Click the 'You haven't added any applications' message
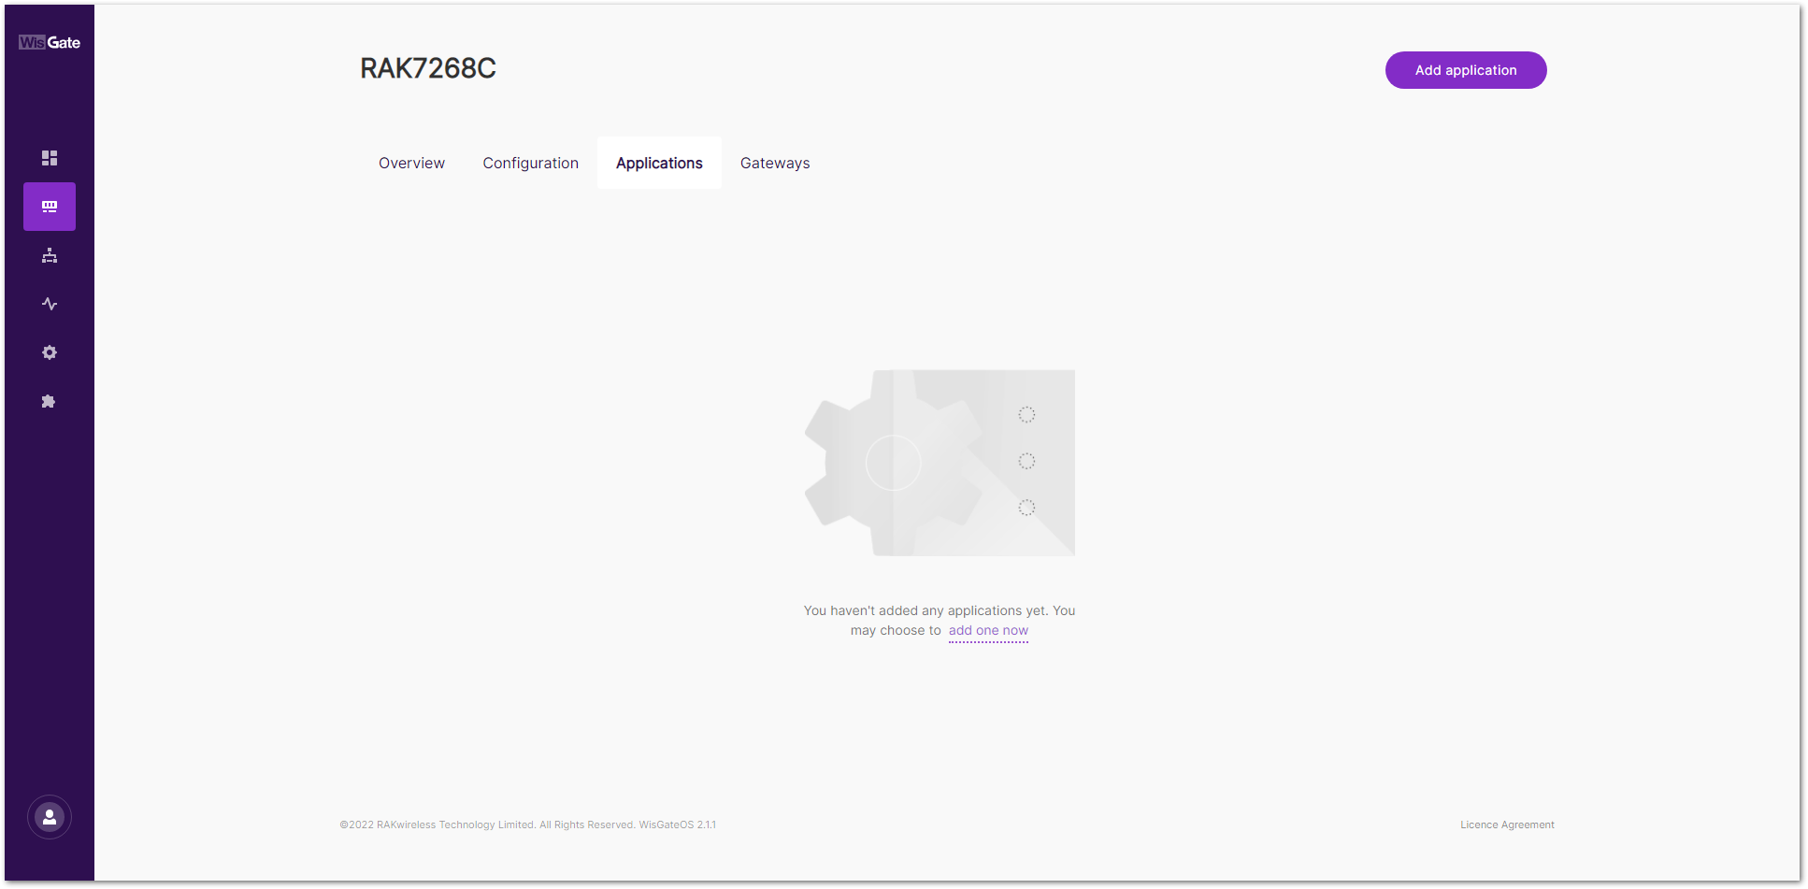Viewport: 1808px width, 889px height. tap(940, 620)
